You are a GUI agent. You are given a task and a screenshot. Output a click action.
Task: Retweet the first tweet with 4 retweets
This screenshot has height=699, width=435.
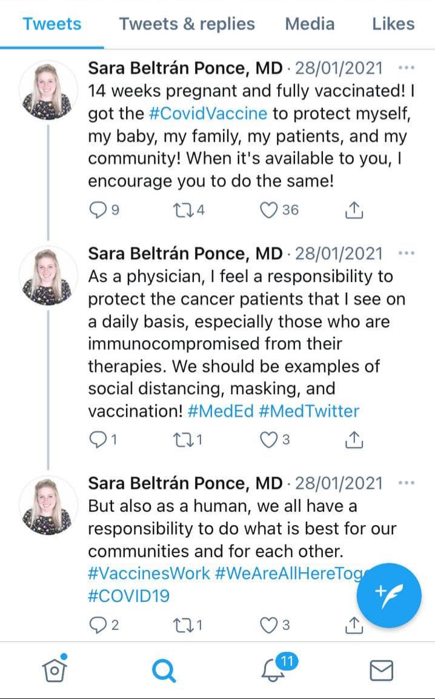click(x=183, y=210)
